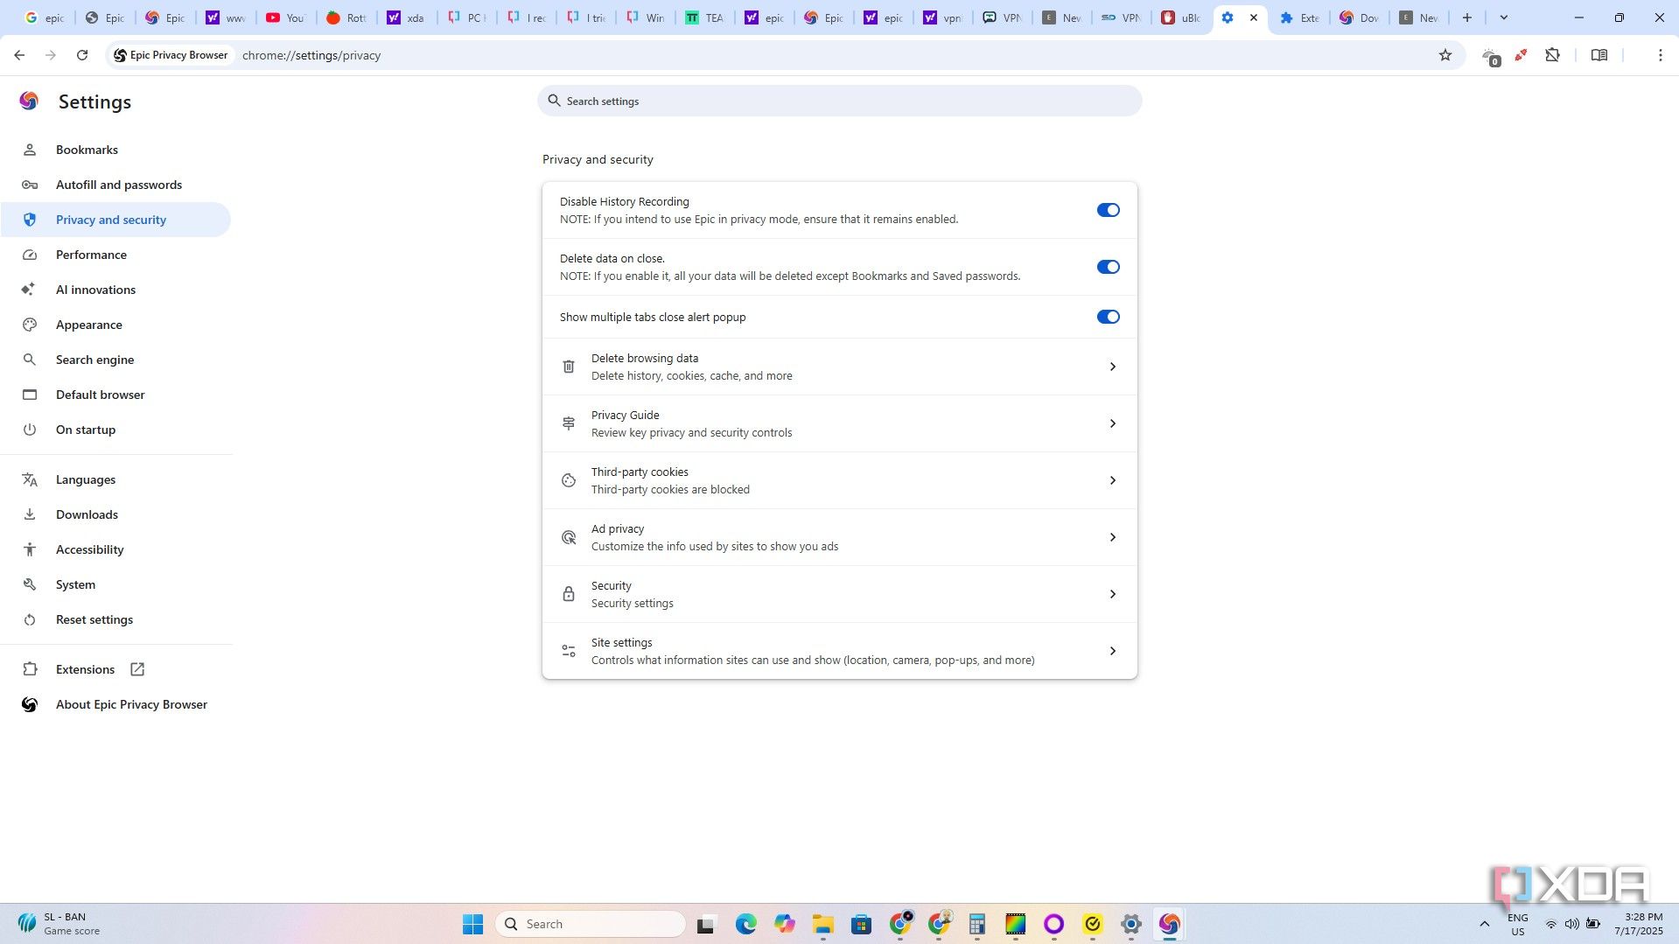The image size is (1679, 944).
Task: Click the padlock icon for Security
Action: pyautogui.click(x=569, y=594)
